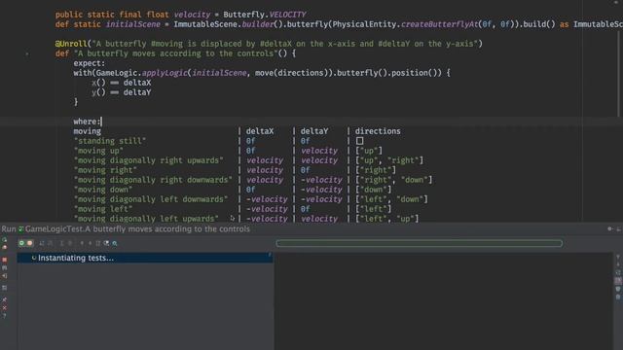Click the 'initialScene' field declaration
The width and height of the screenshot is (623, 350).
132,24
